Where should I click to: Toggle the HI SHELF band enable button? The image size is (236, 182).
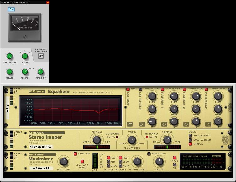(x=206, y=89)
